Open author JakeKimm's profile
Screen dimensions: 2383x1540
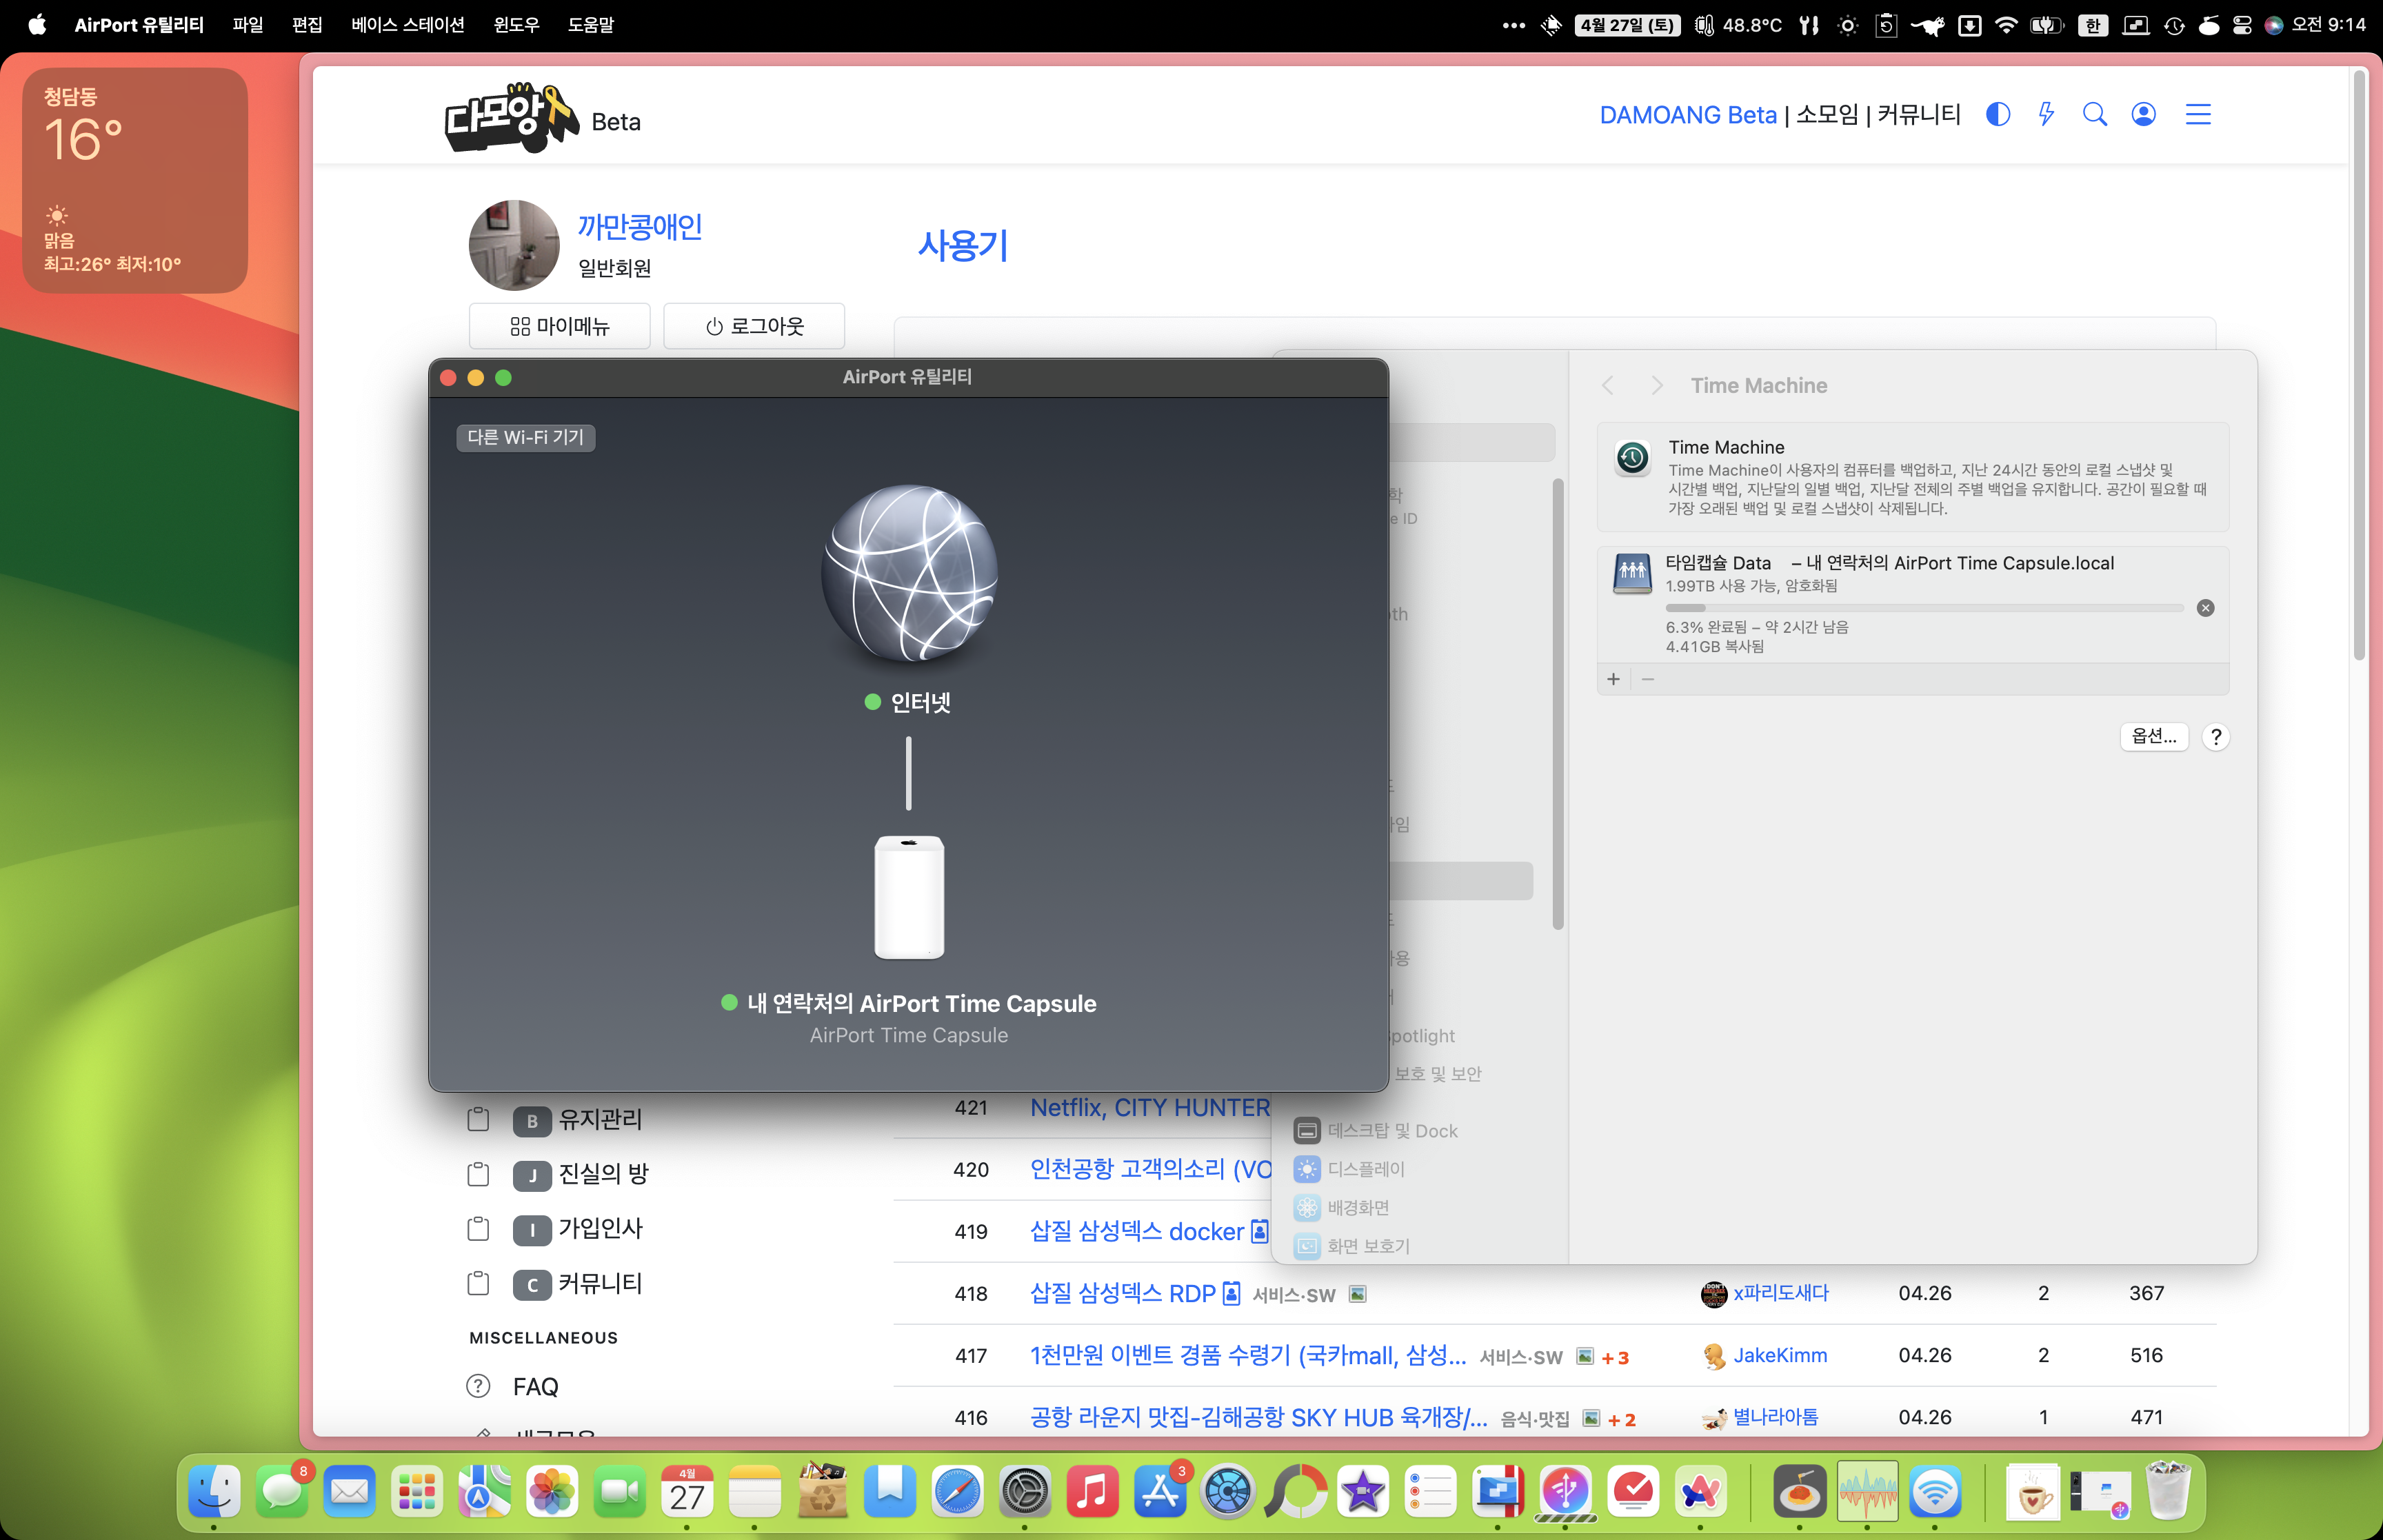[1780, 1356]
